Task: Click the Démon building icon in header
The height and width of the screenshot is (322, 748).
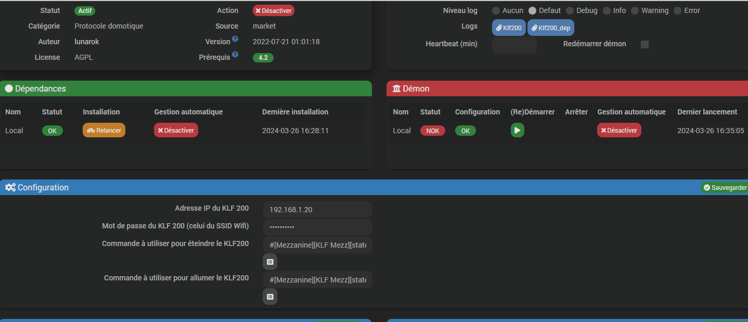Action: pyautogui.click(x=397, y=88)
